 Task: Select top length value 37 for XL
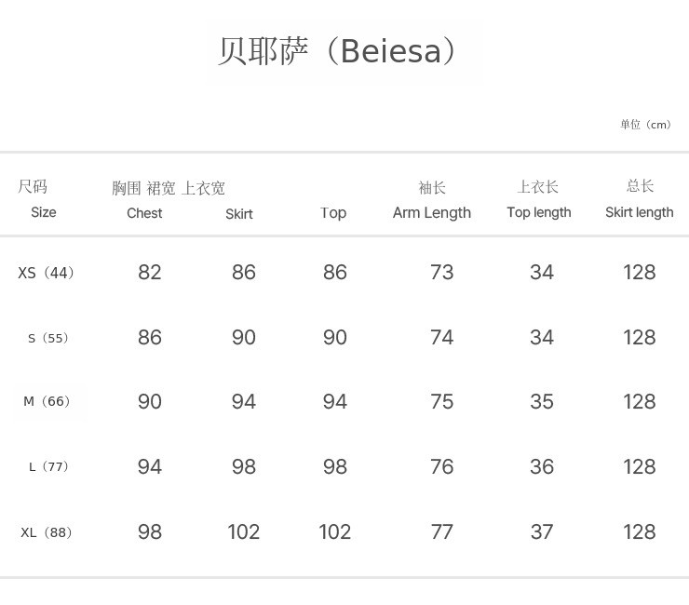542,531
